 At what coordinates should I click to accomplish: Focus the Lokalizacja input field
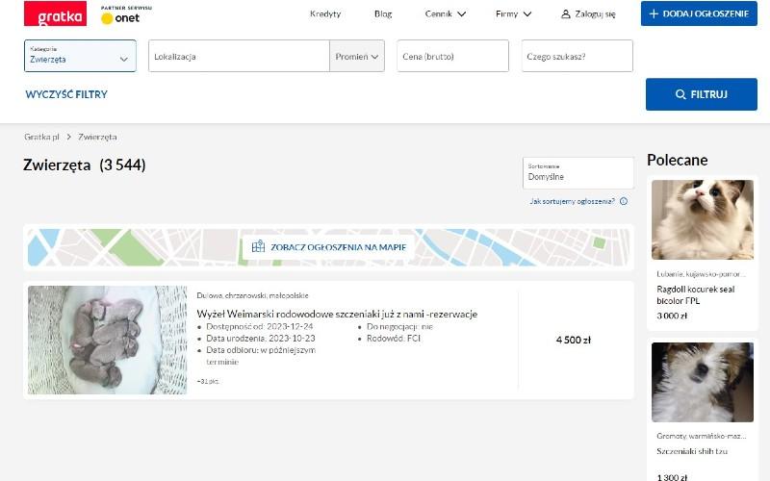coord(239,57)
